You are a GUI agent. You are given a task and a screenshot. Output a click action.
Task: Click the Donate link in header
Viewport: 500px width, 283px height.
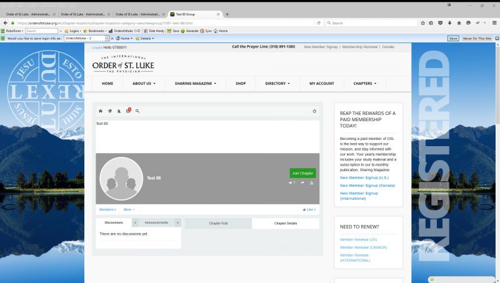[x=388, y=47]
